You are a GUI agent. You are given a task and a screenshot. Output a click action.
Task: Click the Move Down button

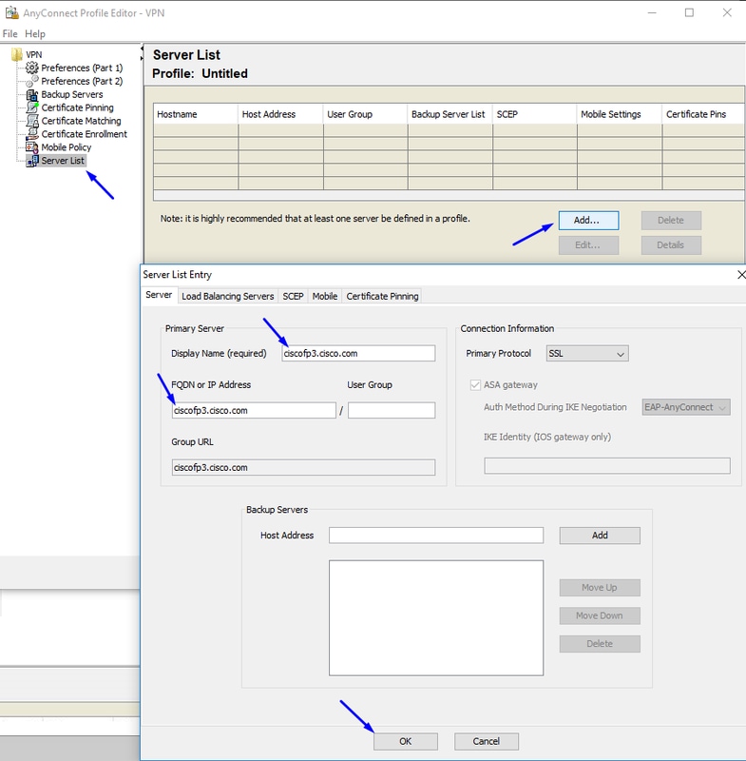point(600,615)
